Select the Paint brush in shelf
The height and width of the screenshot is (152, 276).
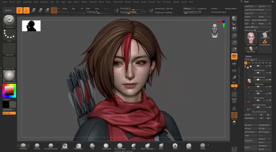point(175,146)
